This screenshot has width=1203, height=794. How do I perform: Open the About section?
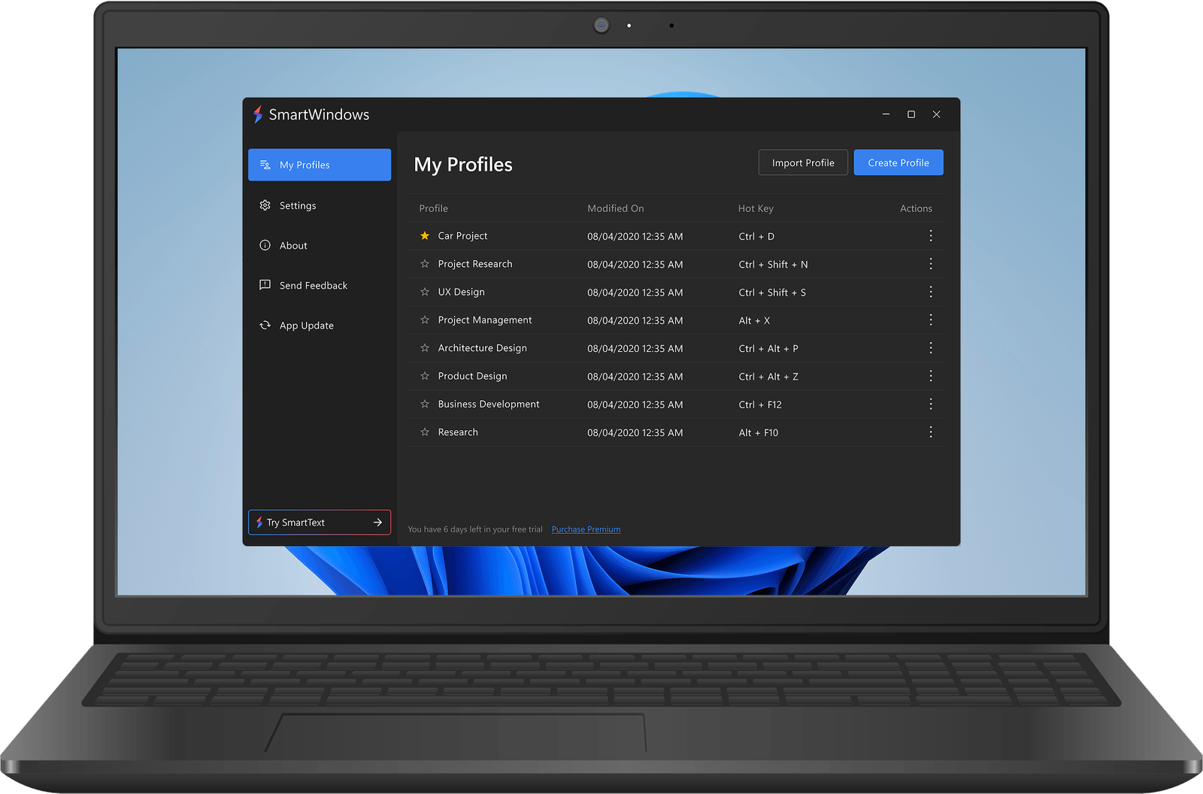click(293, 245)
